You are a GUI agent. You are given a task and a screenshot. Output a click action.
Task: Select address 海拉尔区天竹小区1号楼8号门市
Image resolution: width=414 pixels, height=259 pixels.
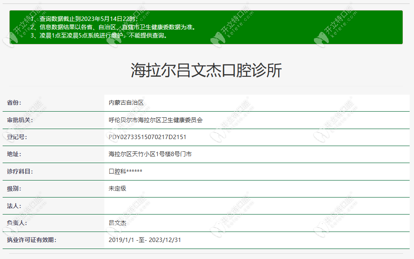coord(150,154)
